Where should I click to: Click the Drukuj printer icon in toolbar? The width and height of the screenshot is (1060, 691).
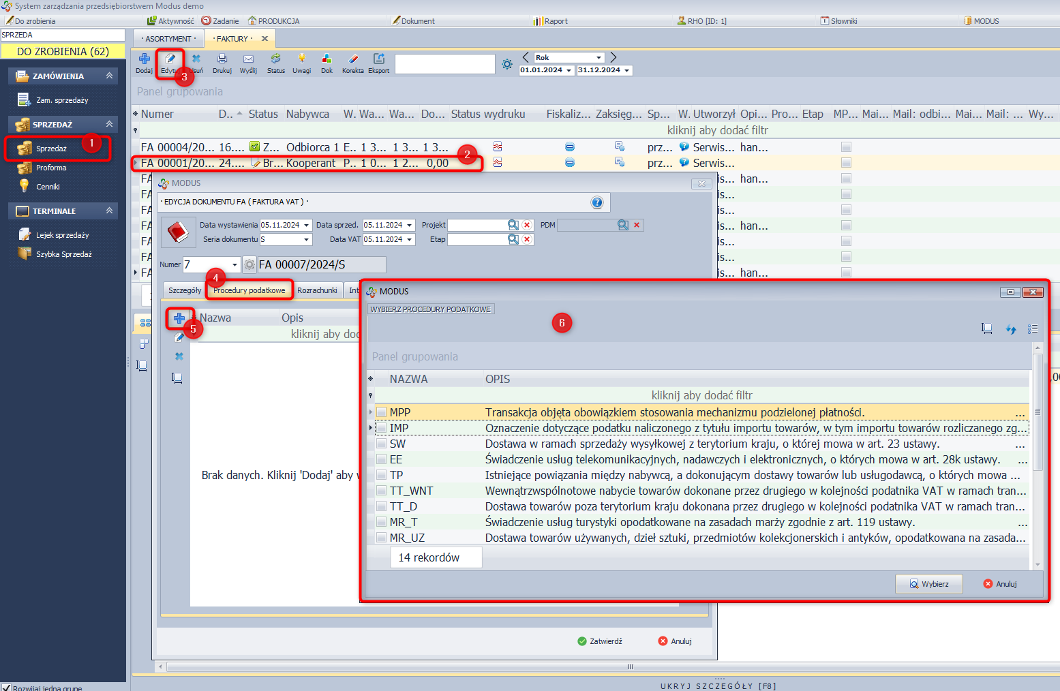tap(222, 59)
